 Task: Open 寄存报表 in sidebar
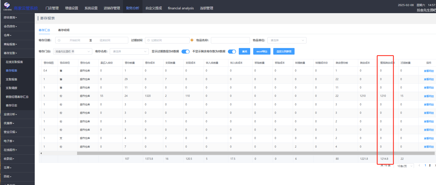pyautogui.click(x=11, y=71)
